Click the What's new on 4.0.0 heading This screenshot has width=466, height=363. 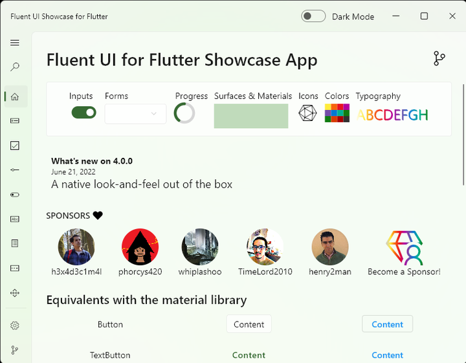[x=92, y=161]
